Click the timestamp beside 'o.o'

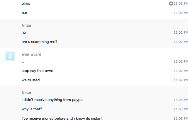point(181,13)
